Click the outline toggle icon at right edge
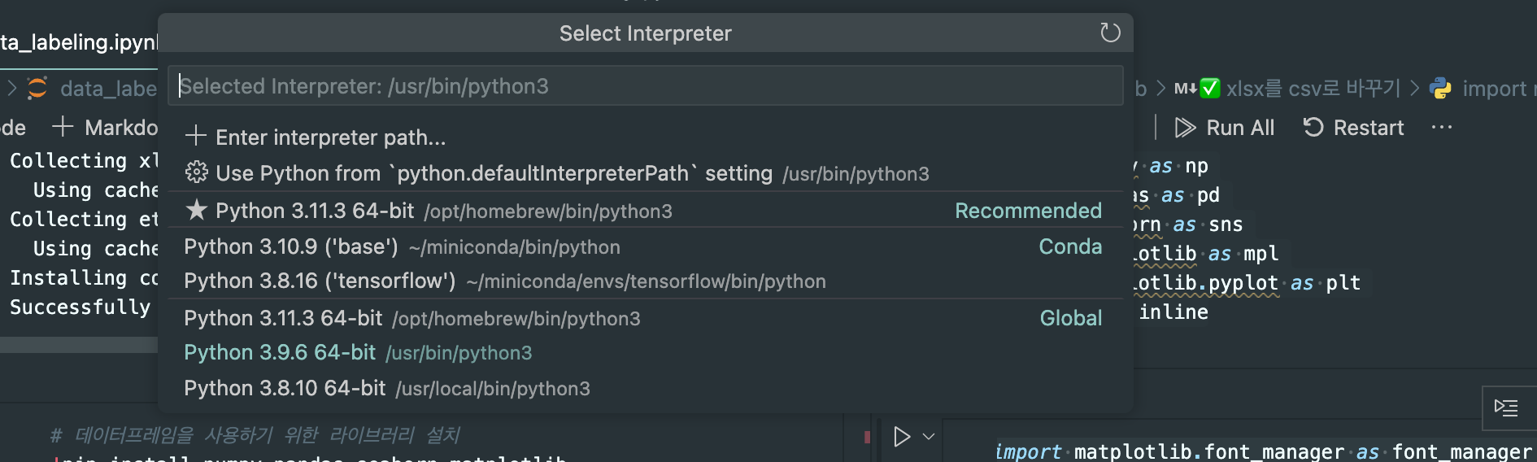Image resolution: width=1537 pixels, height=462 pixels. point(1506,408)
